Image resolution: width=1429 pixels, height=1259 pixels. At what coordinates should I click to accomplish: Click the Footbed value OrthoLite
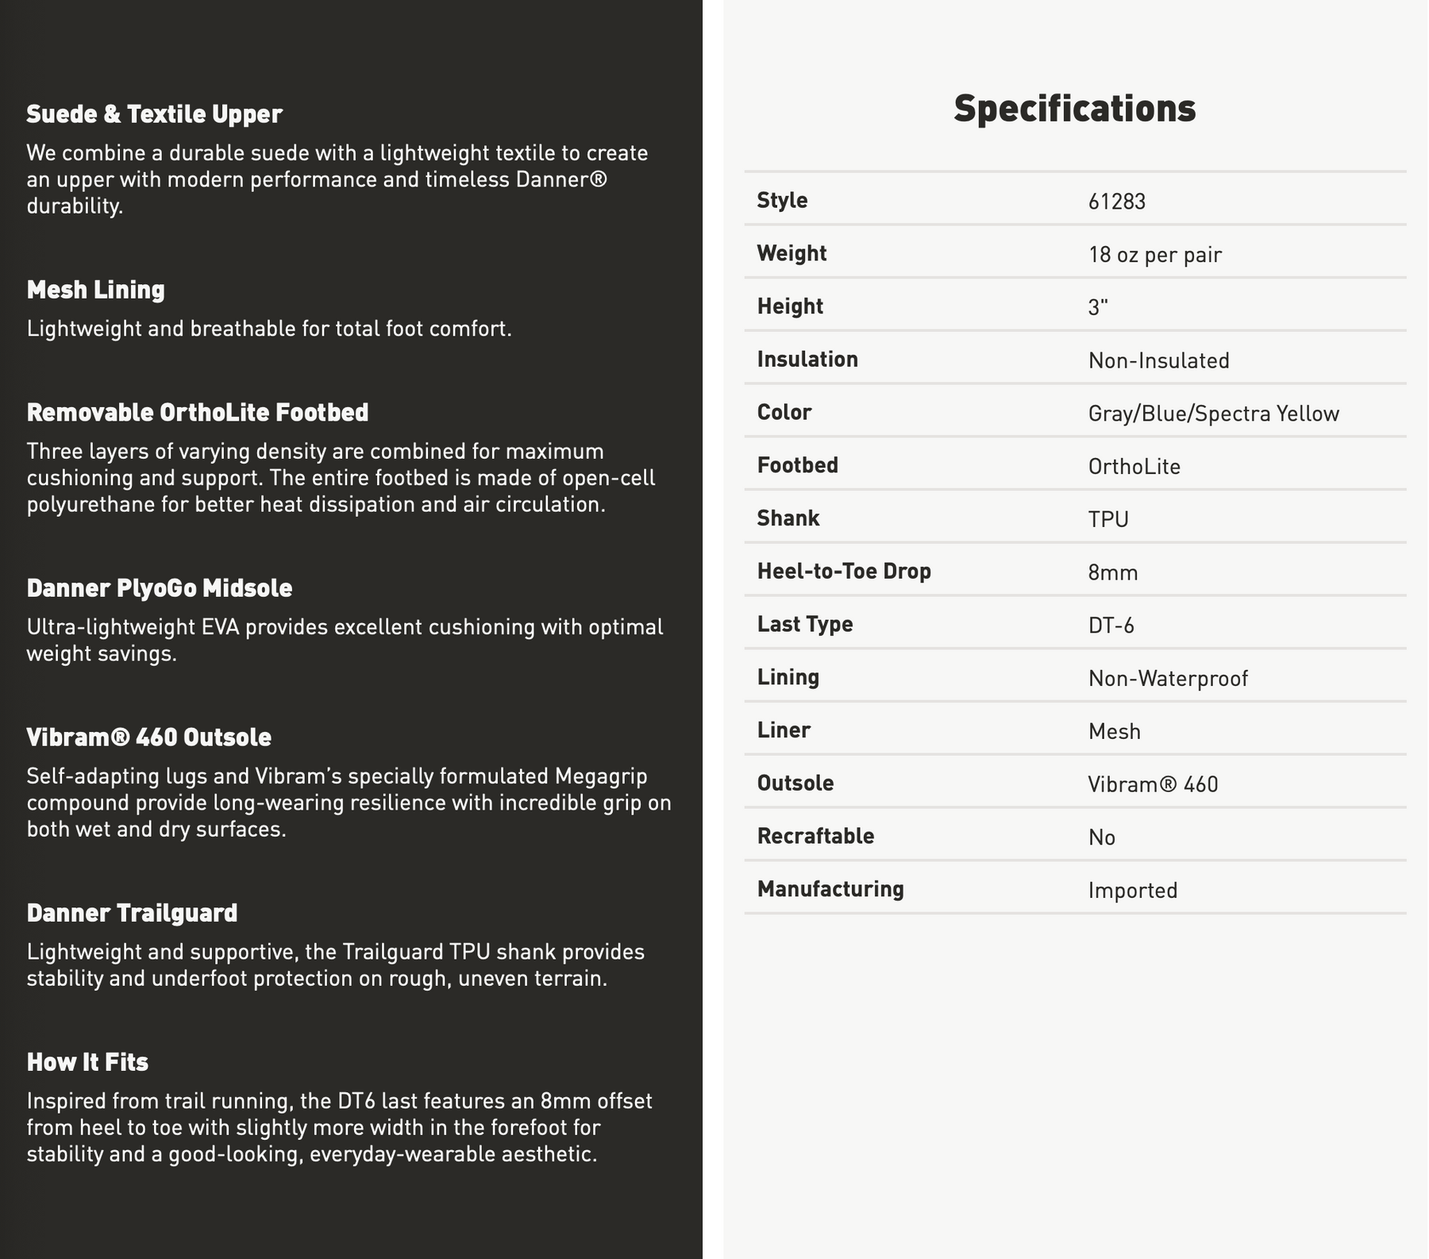click(1134, 466)
